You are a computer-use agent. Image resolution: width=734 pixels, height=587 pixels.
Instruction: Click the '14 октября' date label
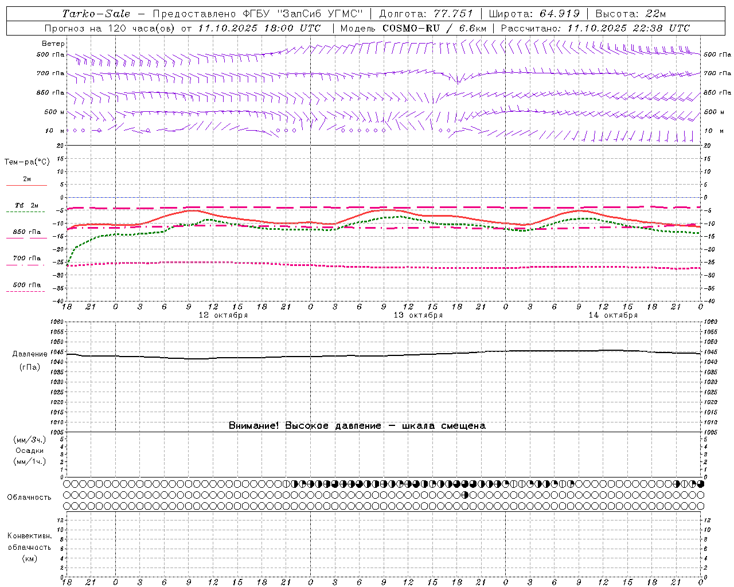613,315
